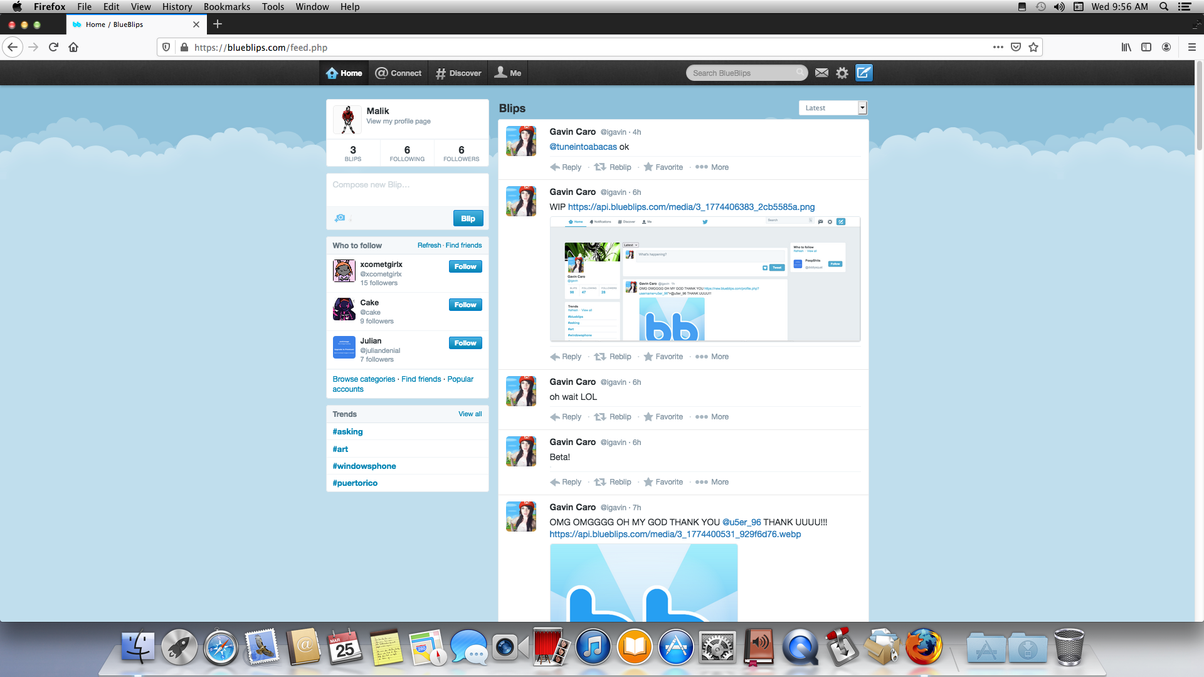Click the search magnifier in BlueBlips search
This screenshot has height=677, width=1204.
pyautogui.click(x=800, y=73)
